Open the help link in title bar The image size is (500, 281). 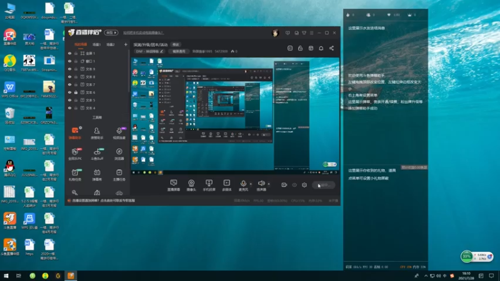point(143,33)
